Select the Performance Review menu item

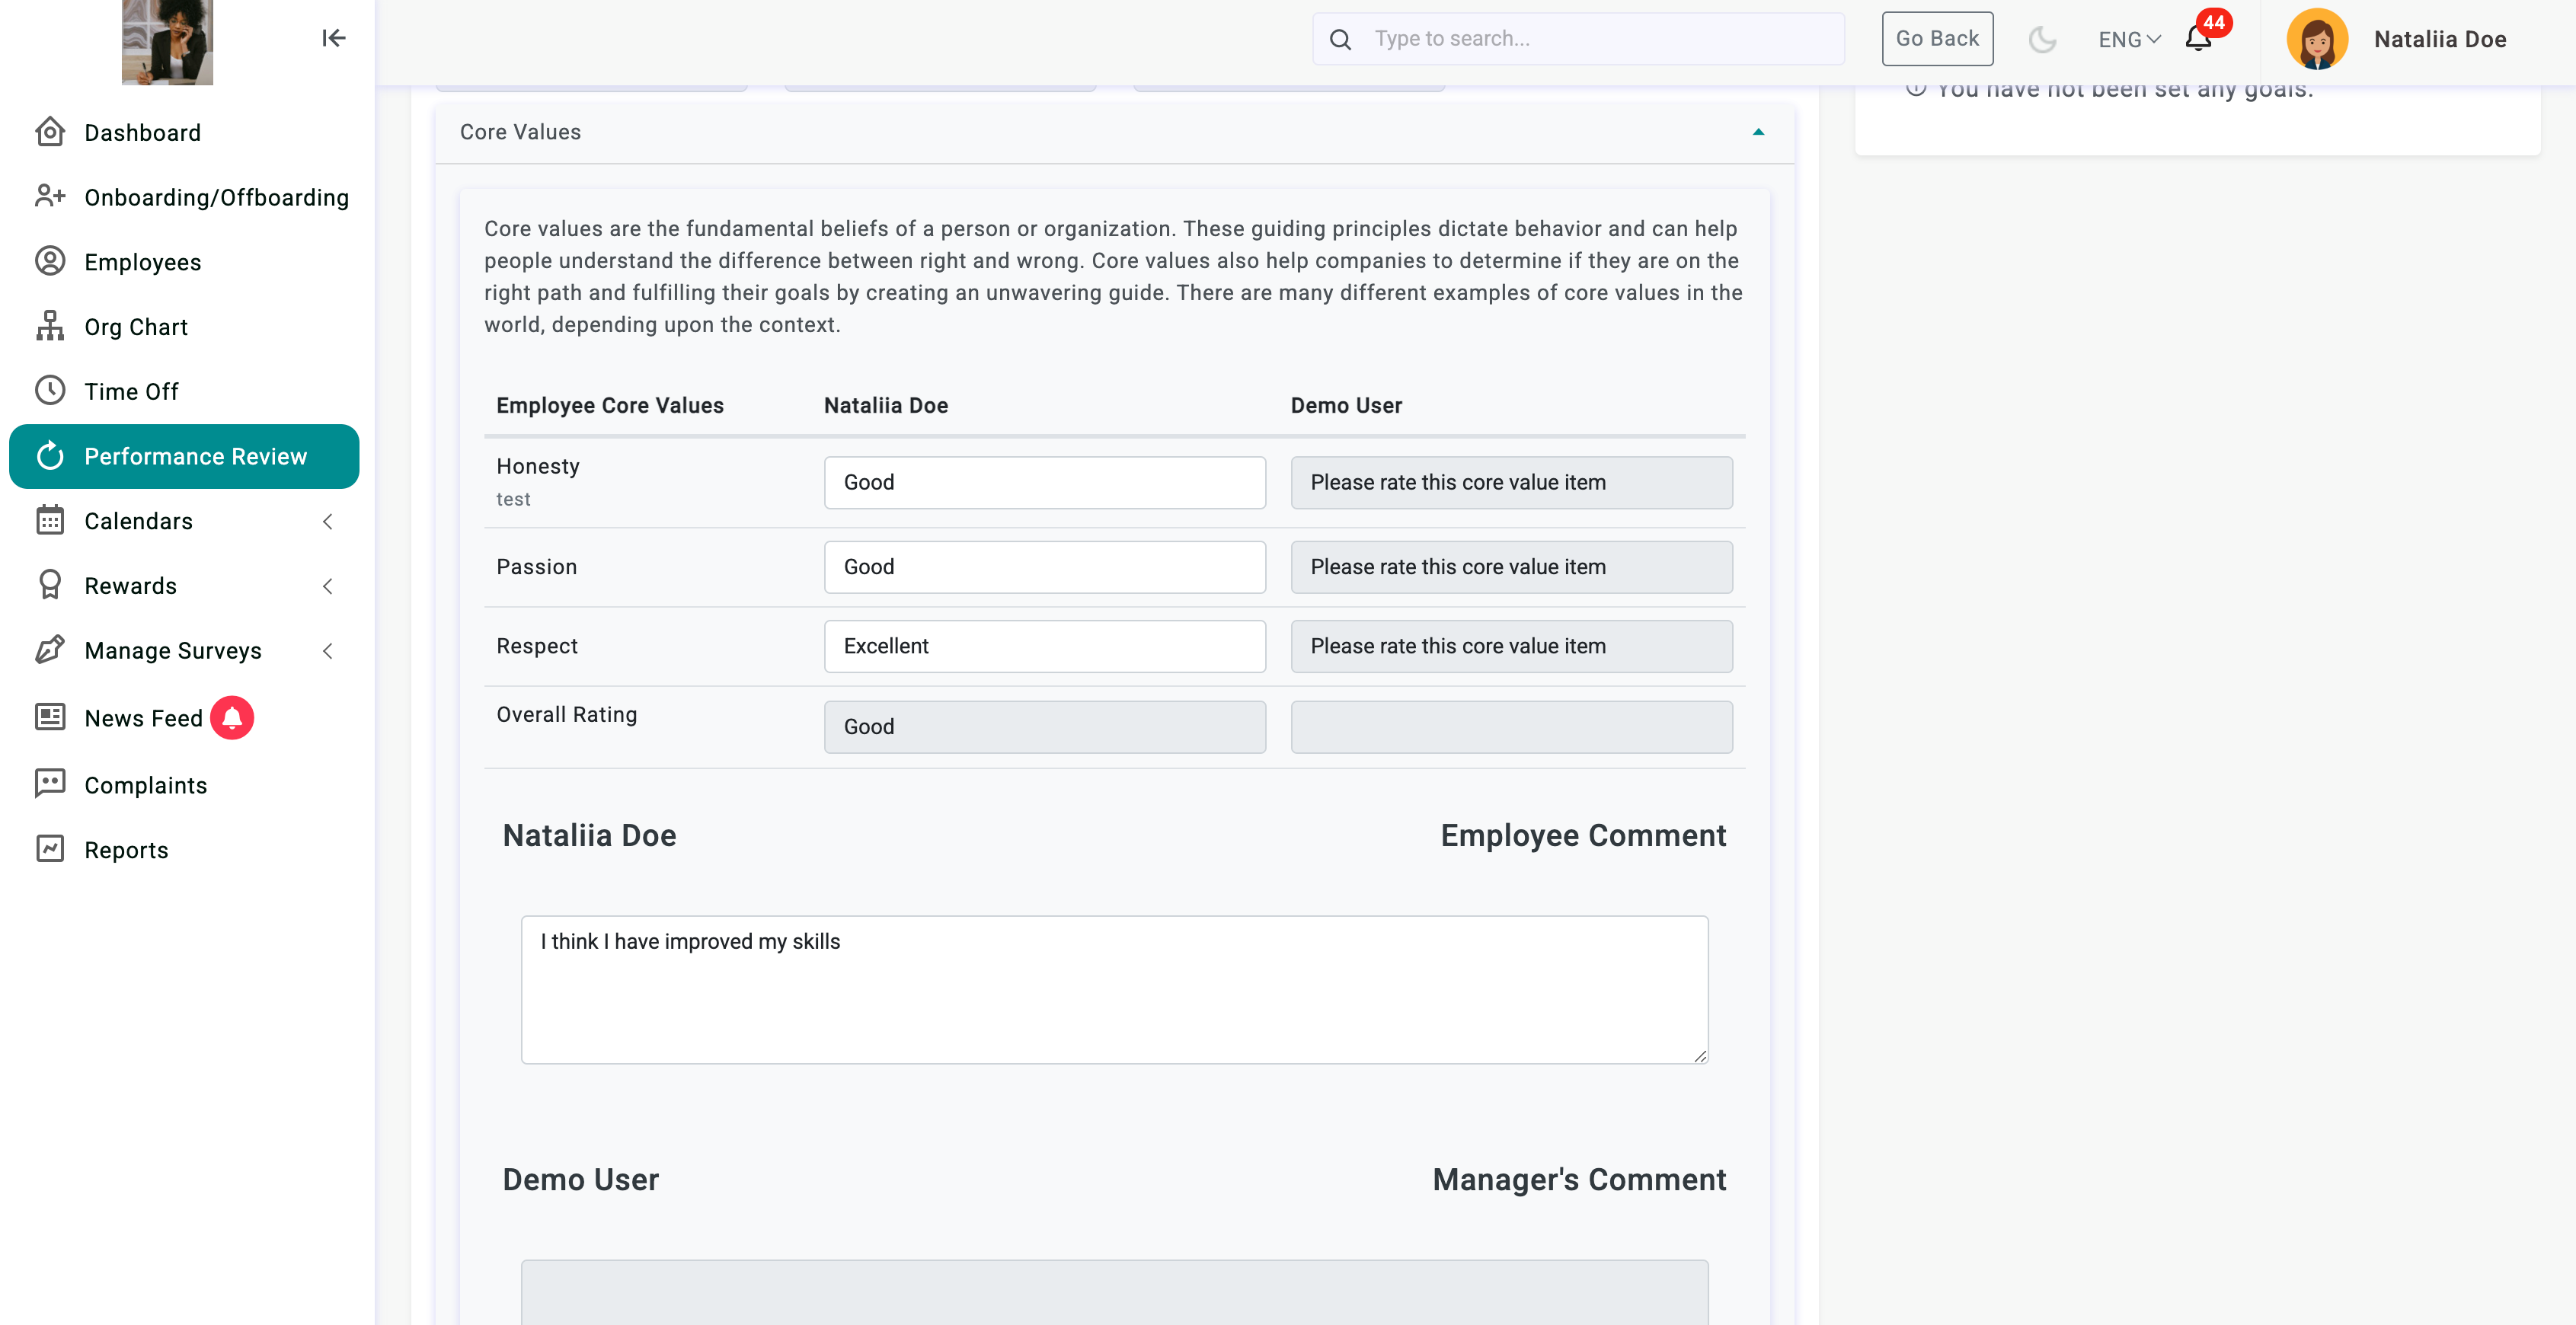click(x=184, y=456)
